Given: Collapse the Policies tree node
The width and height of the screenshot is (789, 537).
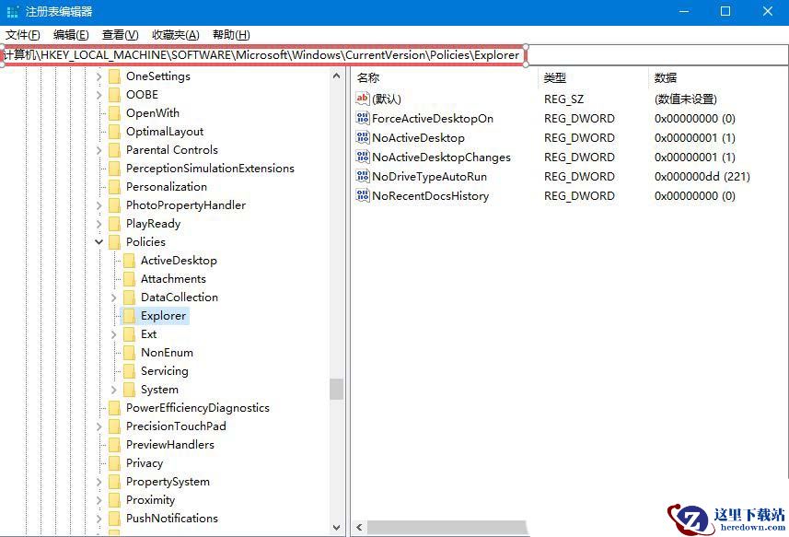Looking at the screenshot, I should (99, 242).
